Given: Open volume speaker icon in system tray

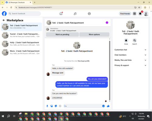Looking at the screenshot, I should pos(133,119).
